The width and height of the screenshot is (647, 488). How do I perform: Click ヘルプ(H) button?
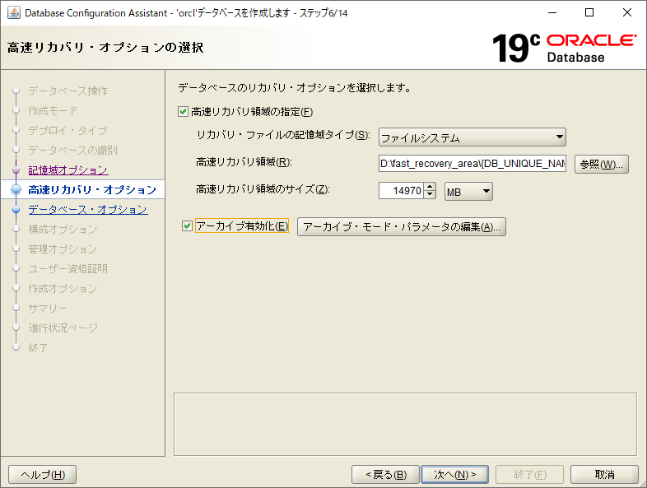43,474
